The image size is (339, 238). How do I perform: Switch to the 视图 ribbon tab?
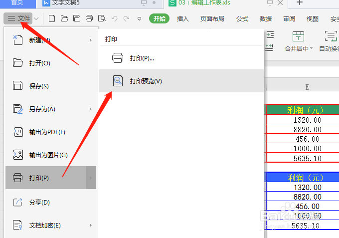pyautogui.click(x=313, y=19)
